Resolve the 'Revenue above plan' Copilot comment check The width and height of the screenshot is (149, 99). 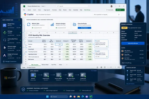107,46
